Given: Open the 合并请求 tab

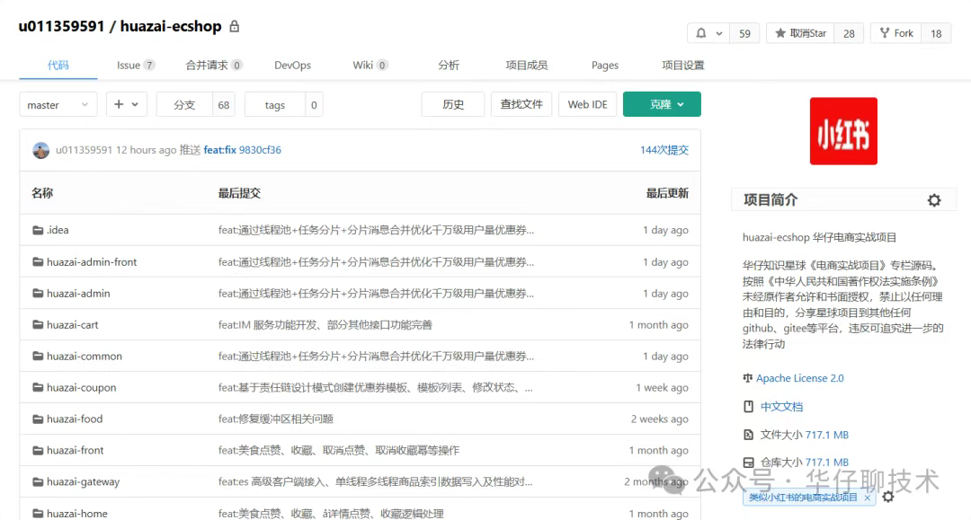Looking at the screenshot, I should point(214,65).
